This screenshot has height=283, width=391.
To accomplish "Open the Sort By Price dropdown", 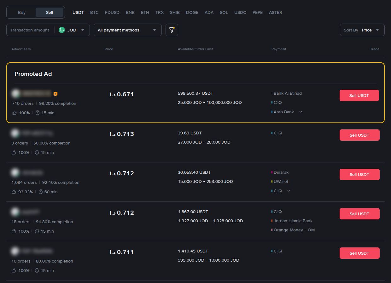I will [362, 30].
